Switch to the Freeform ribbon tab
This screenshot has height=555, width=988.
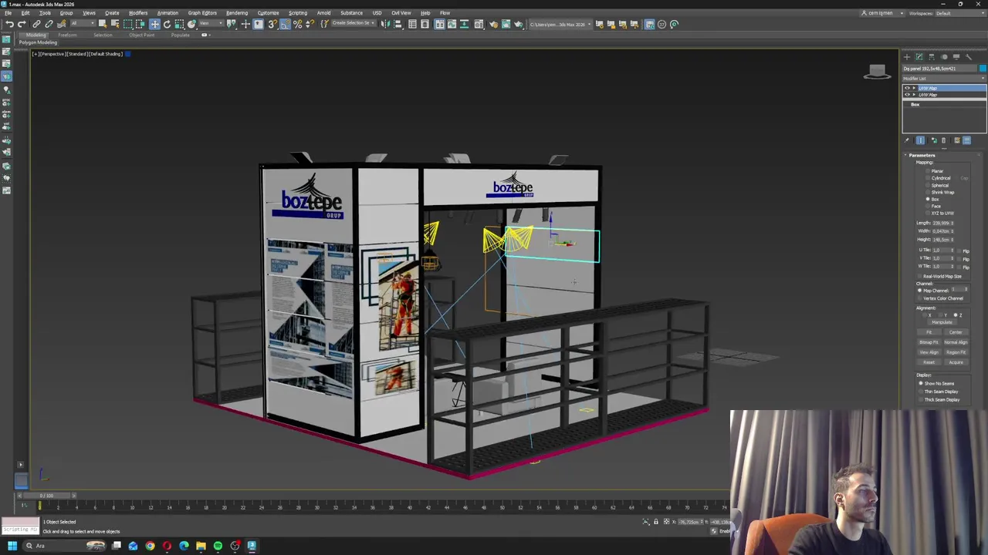click(x=67, y=35)
